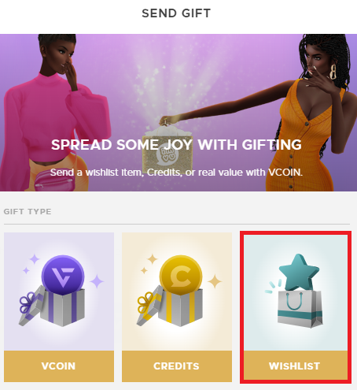
Task: Open the VCOIN gift card thumbnail
Action: point(59,292)
